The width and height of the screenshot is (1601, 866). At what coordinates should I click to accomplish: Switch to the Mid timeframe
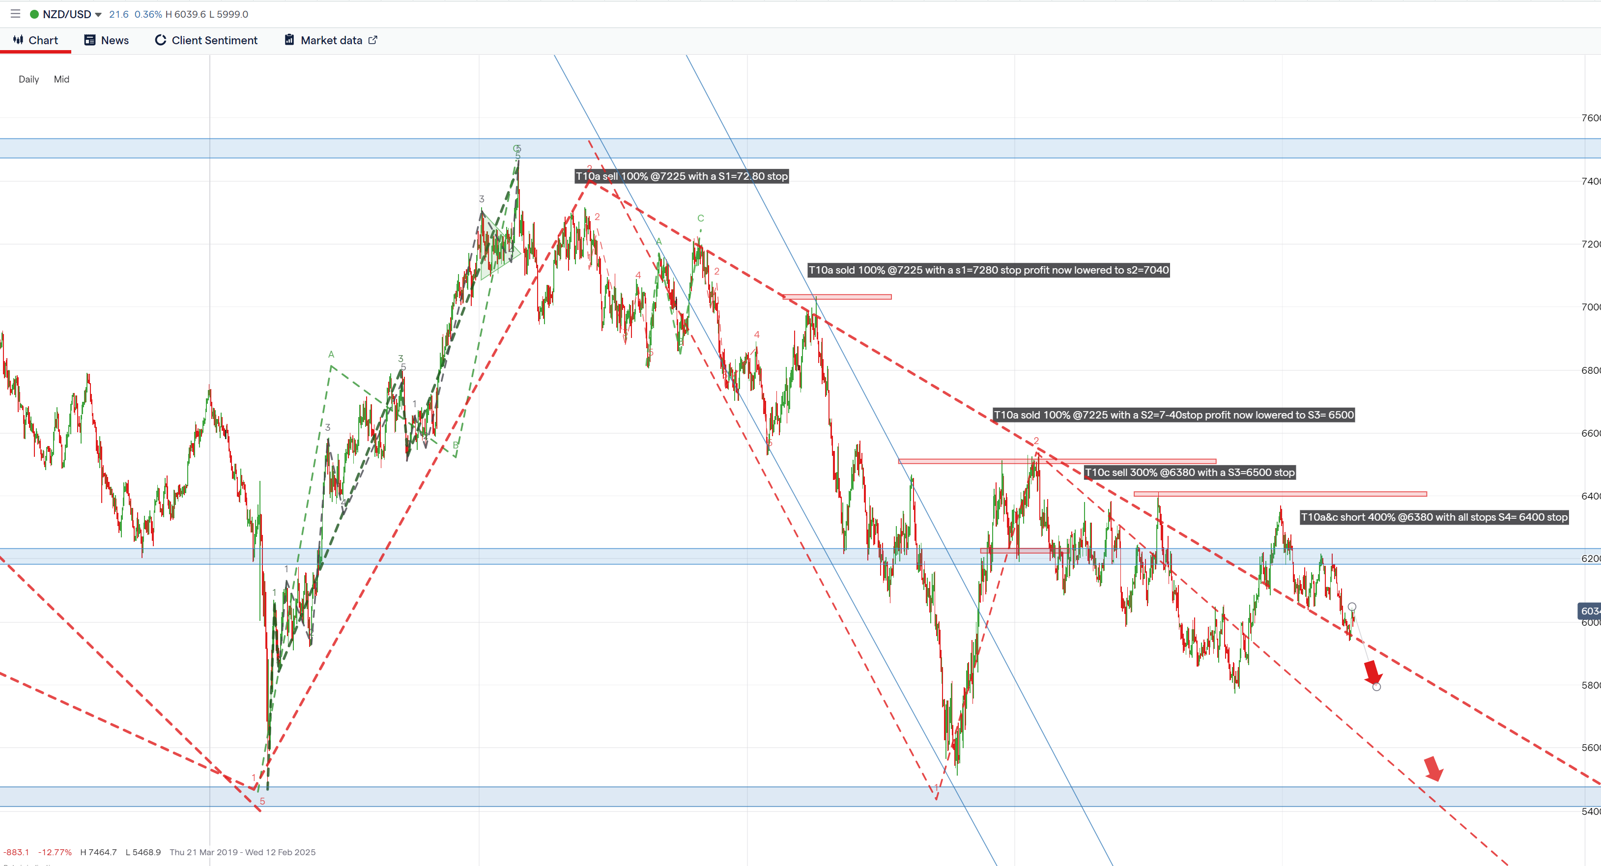(61, 79)
